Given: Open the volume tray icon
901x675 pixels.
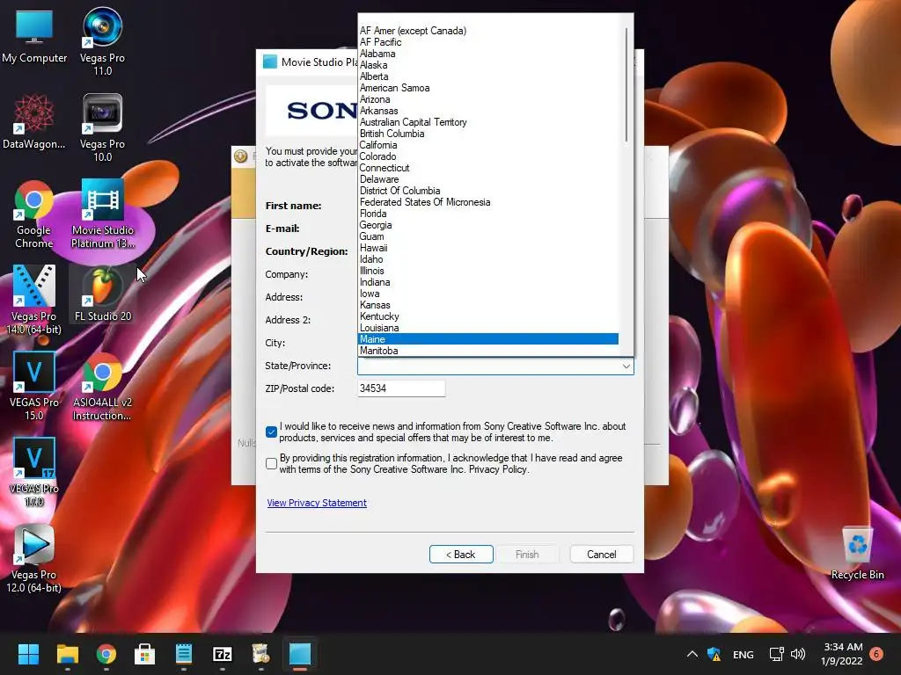Looking at the screenshot, I should [798, 654].
